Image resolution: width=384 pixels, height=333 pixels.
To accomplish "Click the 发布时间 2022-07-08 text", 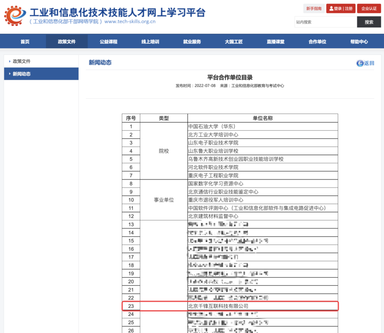I will tap(196, 86).
